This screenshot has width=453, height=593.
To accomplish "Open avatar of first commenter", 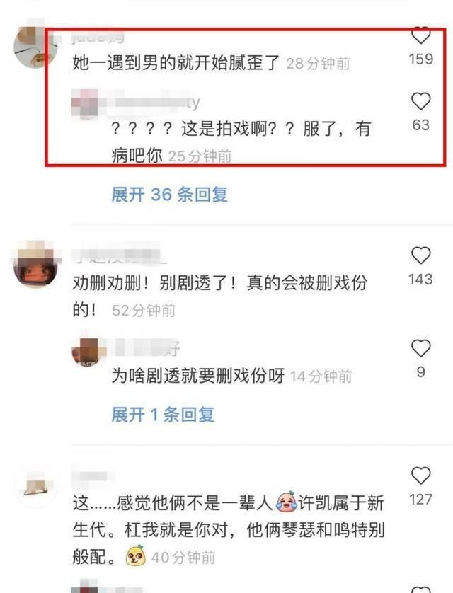I will (35, 47).
